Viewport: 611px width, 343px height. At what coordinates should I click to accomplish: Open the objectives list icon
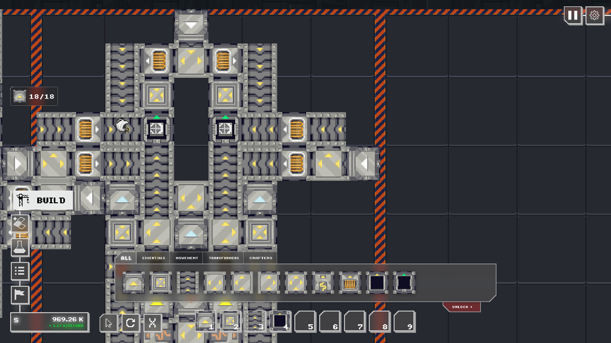(x=20, y=271)
